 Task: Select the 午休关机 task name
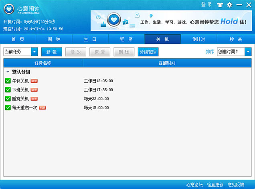20,81
